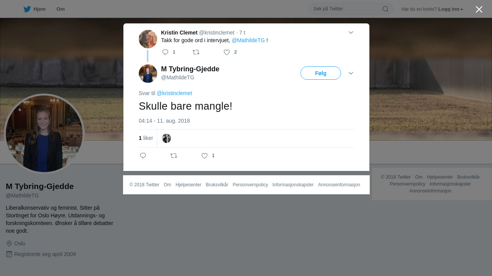Viewport: 492px width, 276px height.
Task: Retweet Kristin Clemet's tweet
Action: click(x=196, y=52)
